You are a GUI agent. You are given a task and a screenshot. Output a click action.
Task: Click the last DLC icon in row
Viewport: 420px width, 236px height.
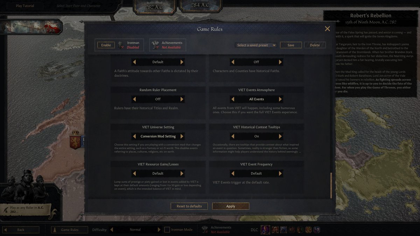tap(316, 230)
